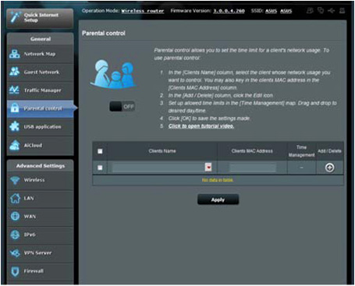Click the first ASUS SSID link
Image resolution: width=355 pixels, height=286 pixels.
coord(271,11)
